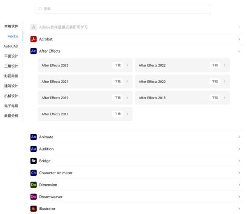Click the Dreamweaver row label
Viewport: 247px width, 214px height.
[x=51, y=197]
